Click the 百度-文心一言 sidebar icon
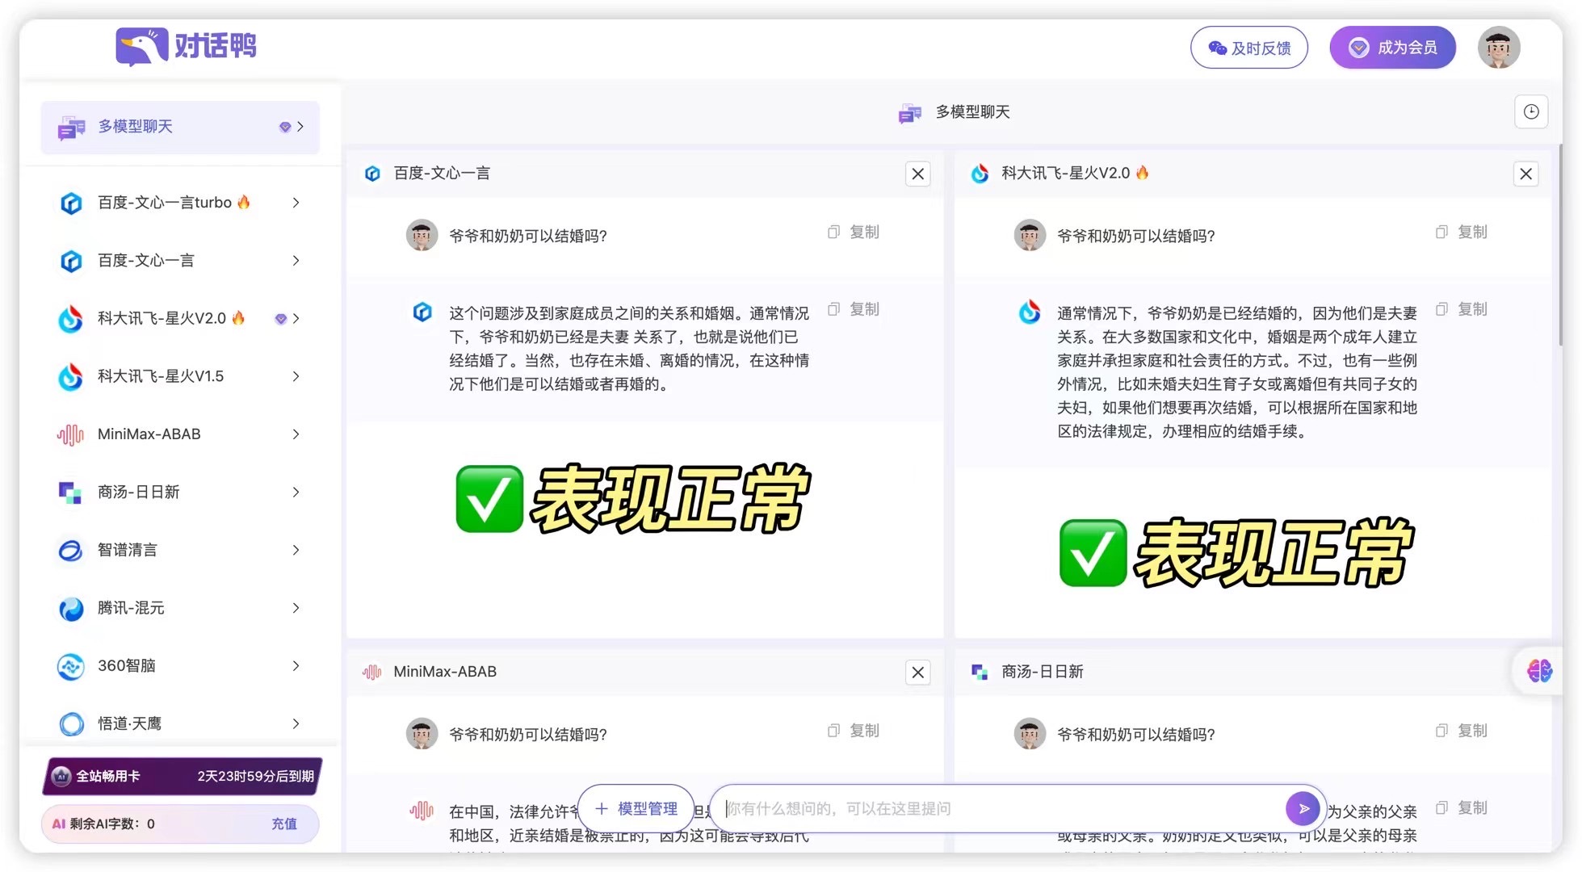 [71, 261]
